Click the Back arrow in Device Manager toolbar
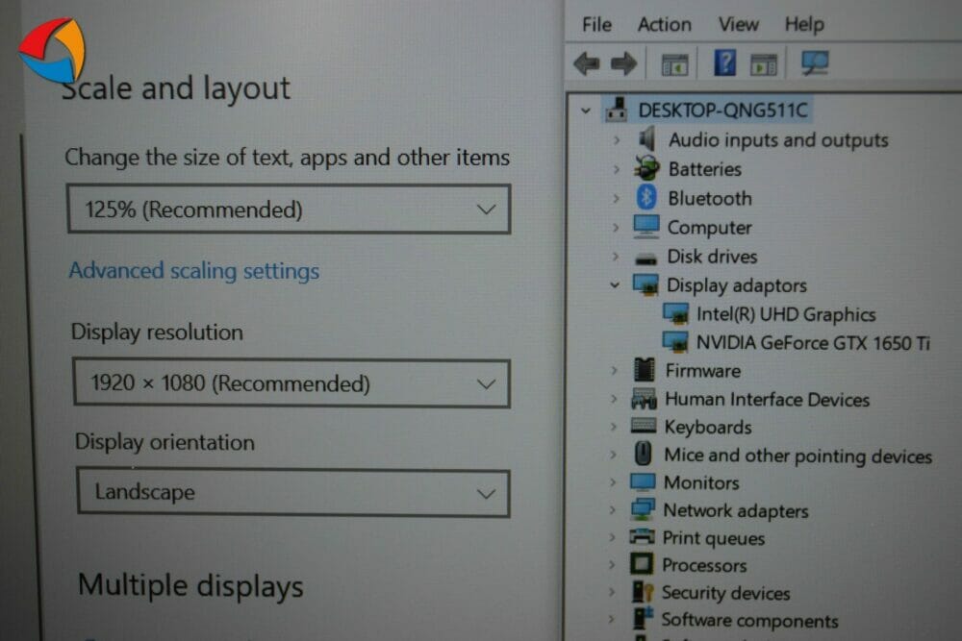Image resolution: width=962 pixels, height=641 pixels. (x=587, y=63)
